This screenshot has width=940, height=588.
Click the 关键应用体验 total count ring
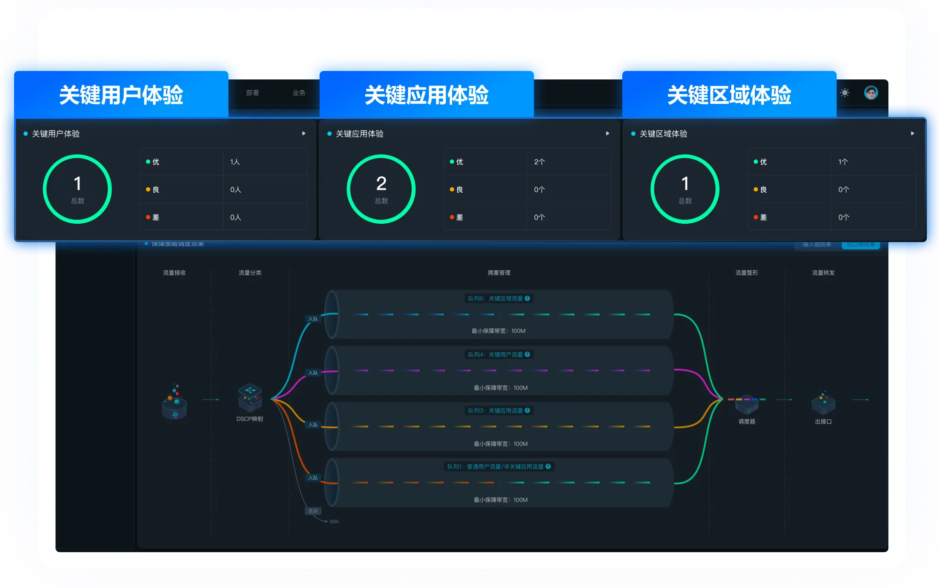(x=381, y=189)
